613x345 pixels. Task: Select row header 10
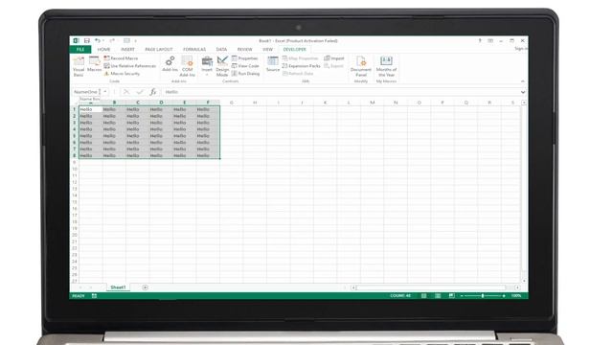(75, 169)
